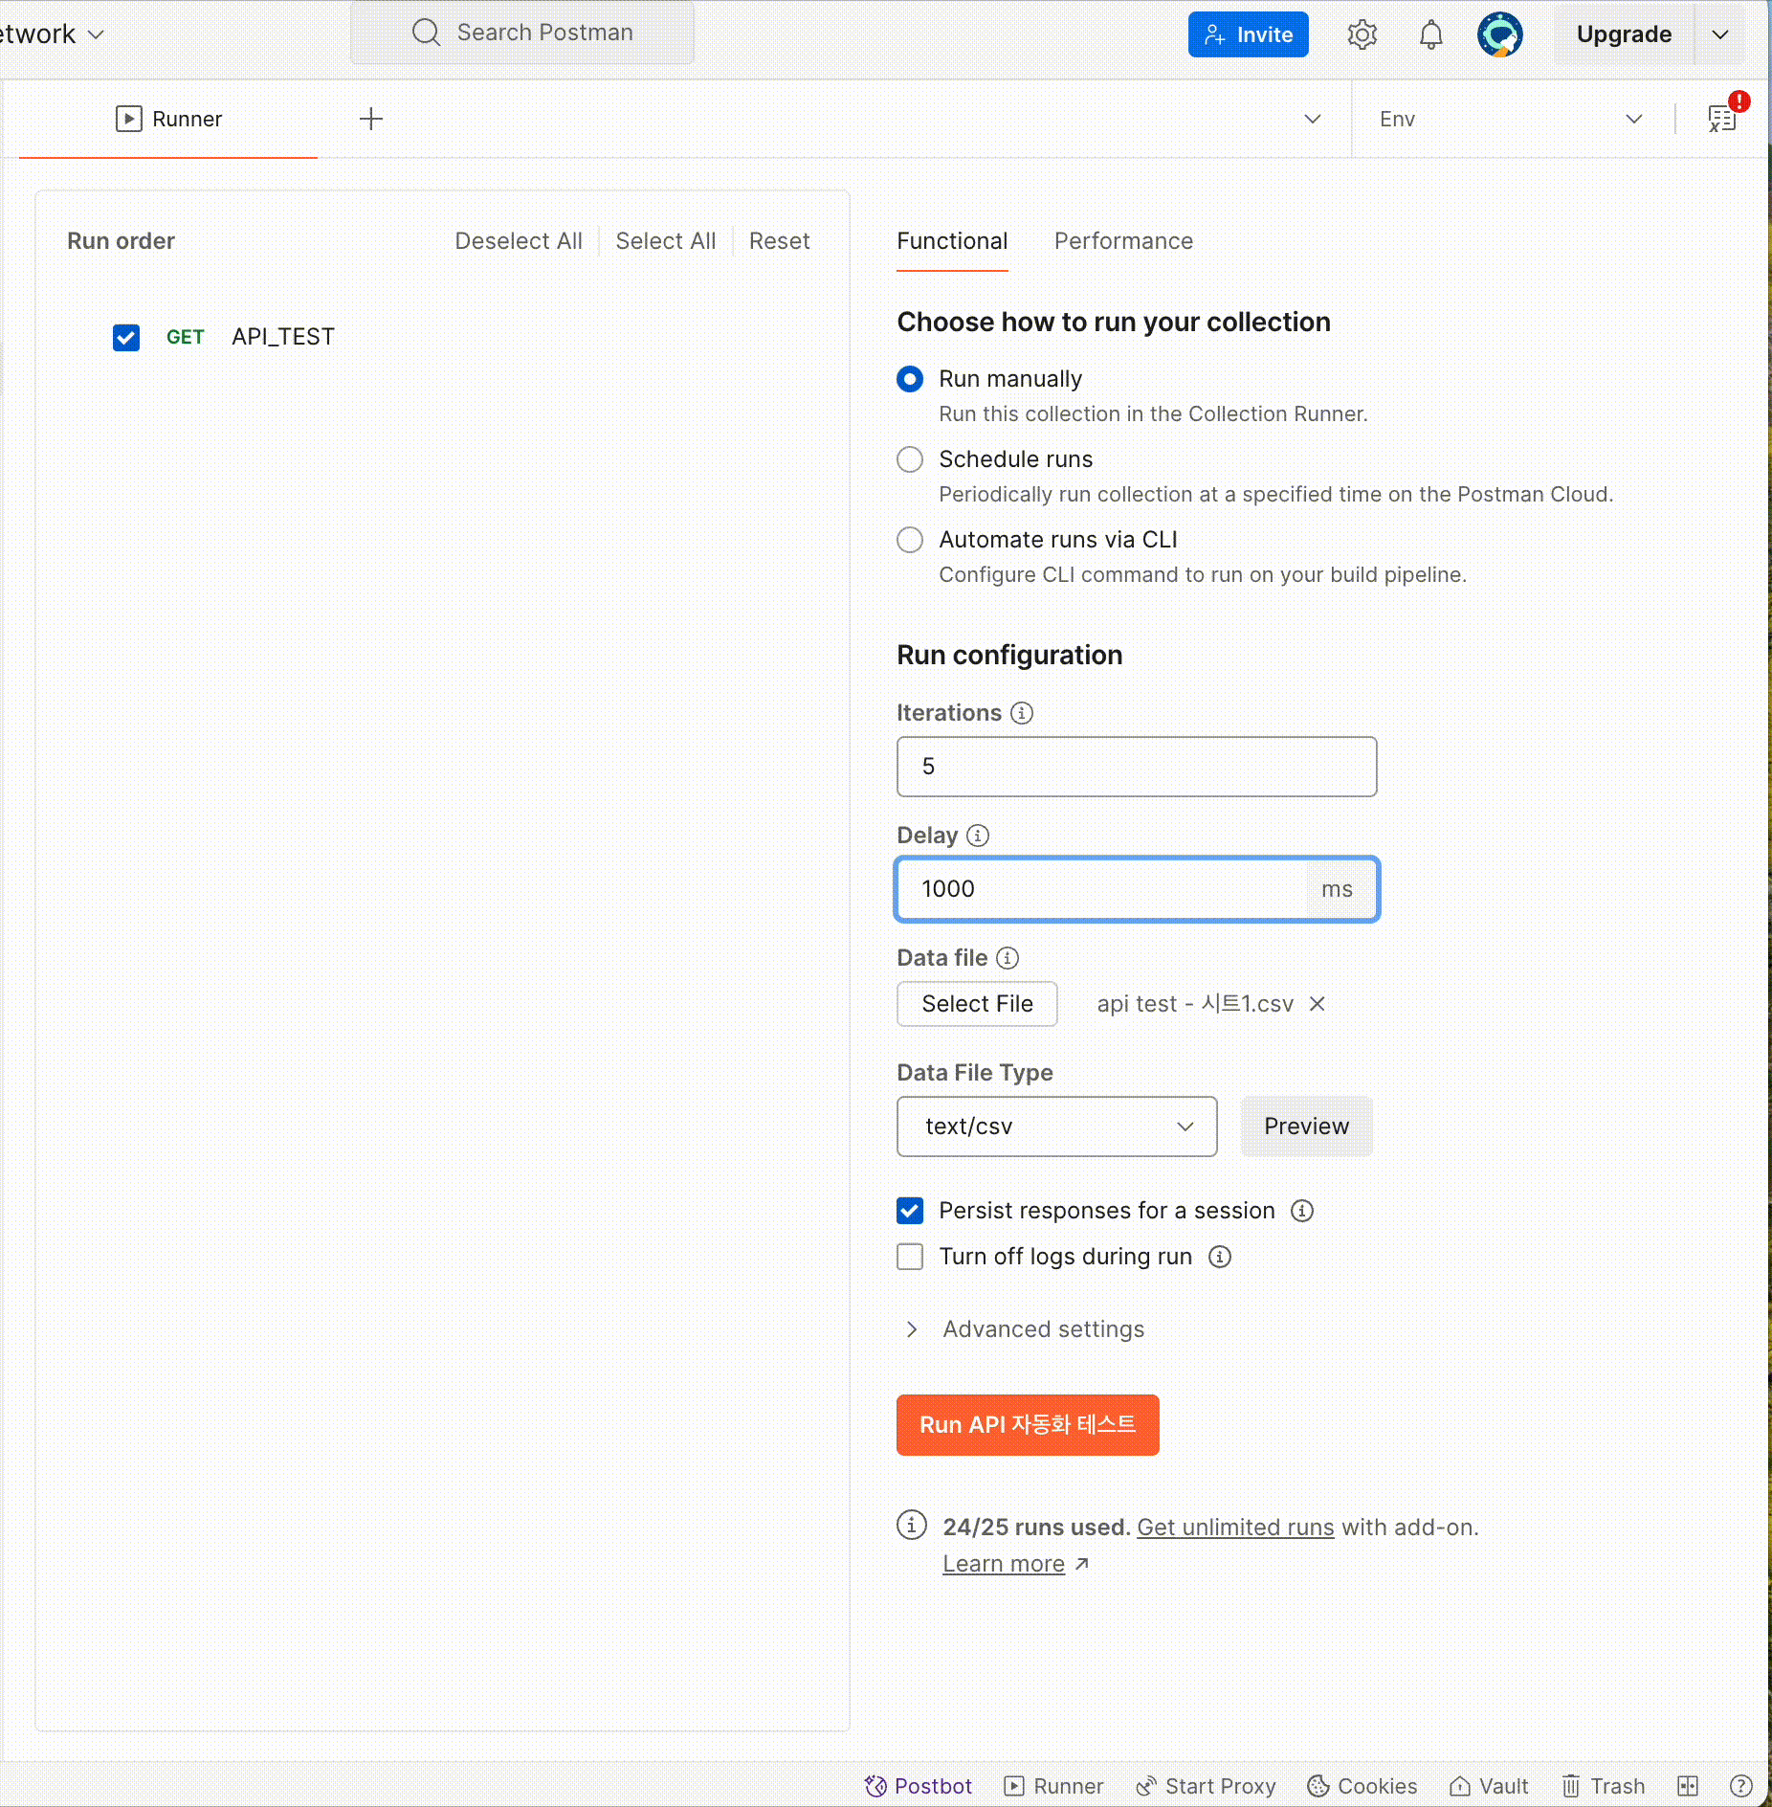
Task: Click Deselect All in Run order
Action: pos(519,241)
